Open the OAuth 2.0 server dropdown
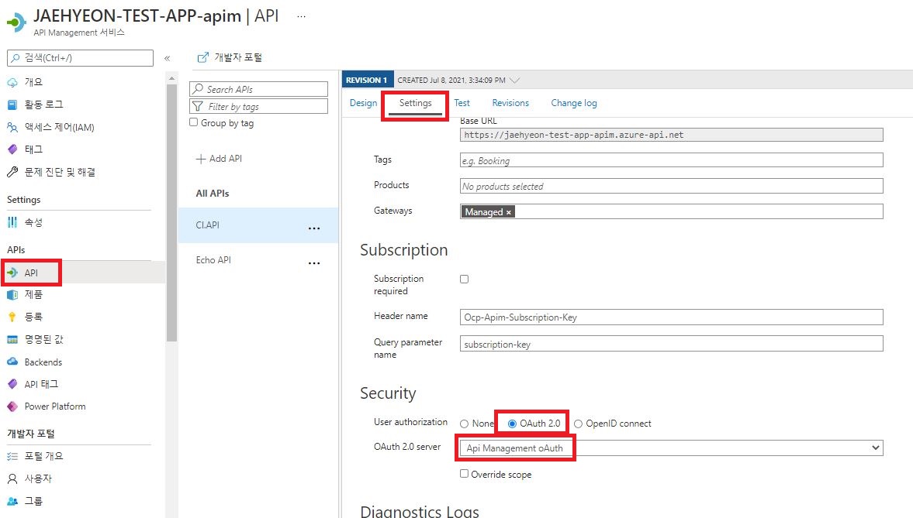This screenshot has width=913, height=518. [671, 448]
